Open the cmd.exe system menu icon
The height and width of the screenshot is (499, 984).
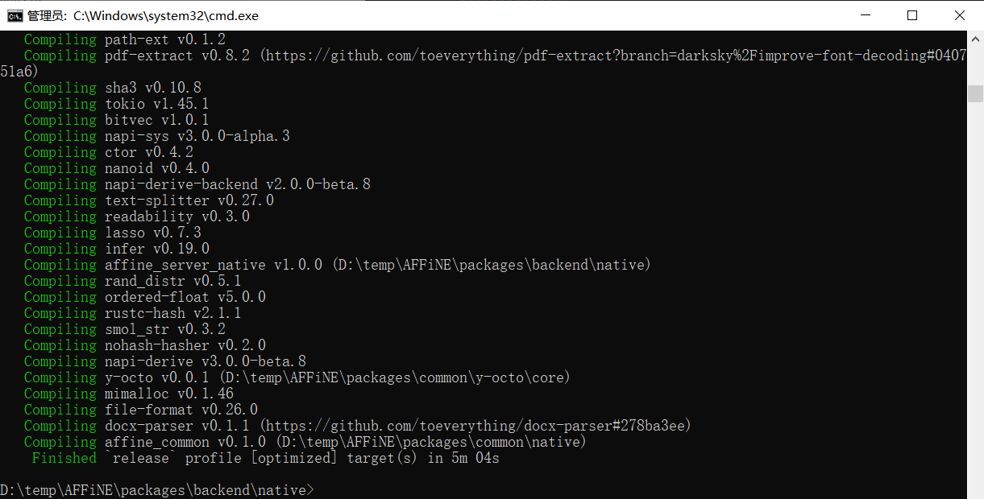[15, 15]
